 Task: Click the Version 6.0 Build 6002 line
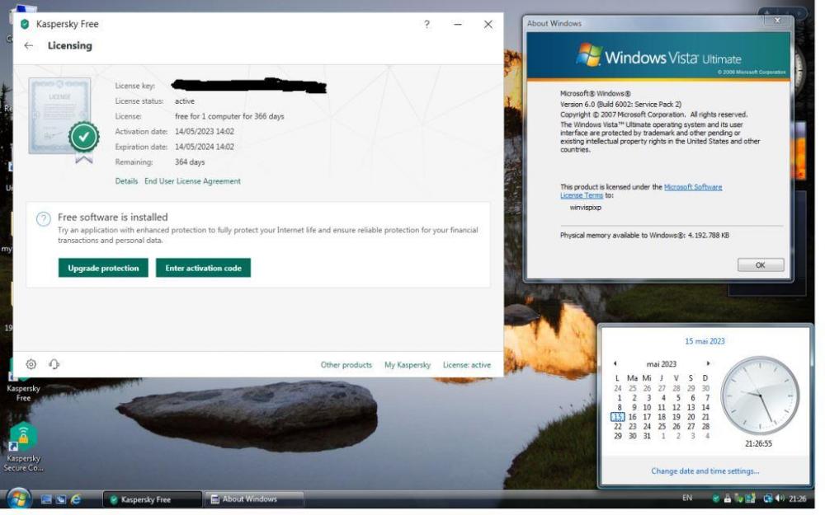point(621,104)
